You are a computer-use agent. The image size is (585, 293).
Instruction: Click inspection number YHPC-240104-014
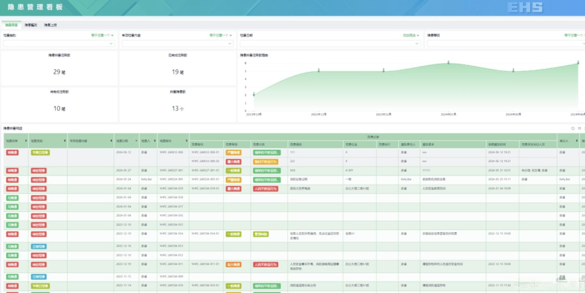(x=171, y=234)
